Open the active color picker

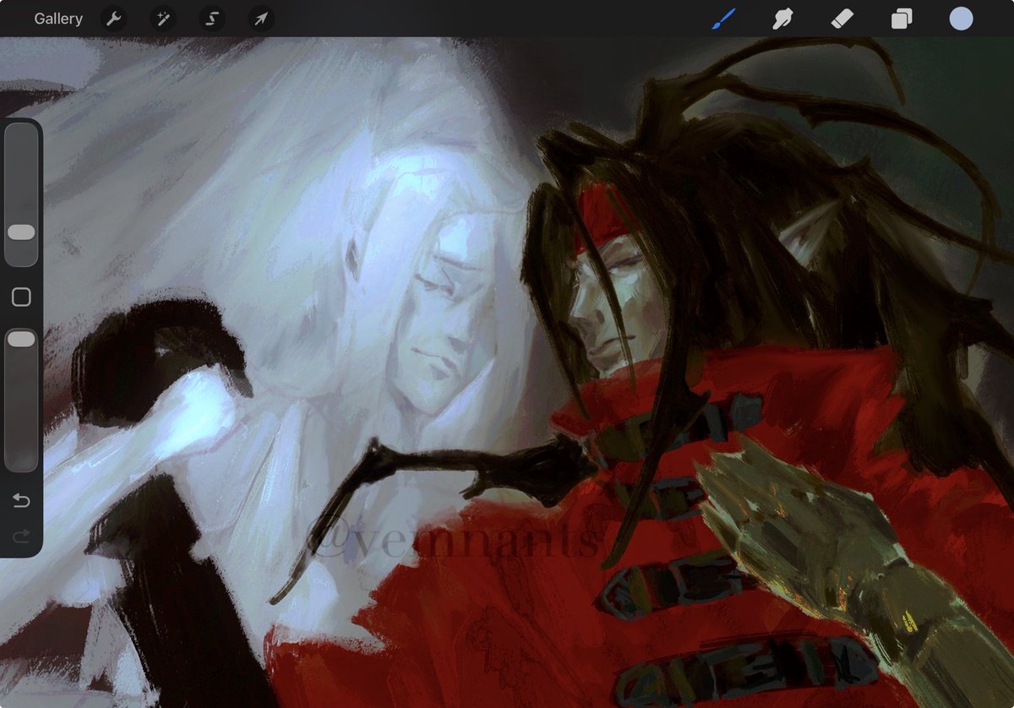(x=961, y=19)
